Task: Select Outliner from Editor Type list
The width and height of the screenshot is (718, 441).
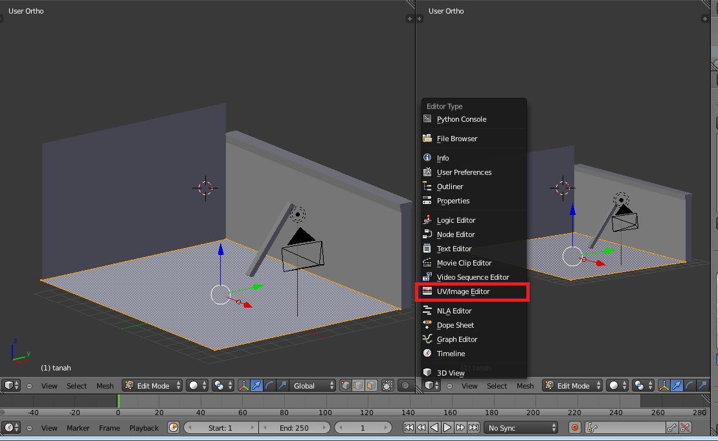Action: [x=474, y=187]
